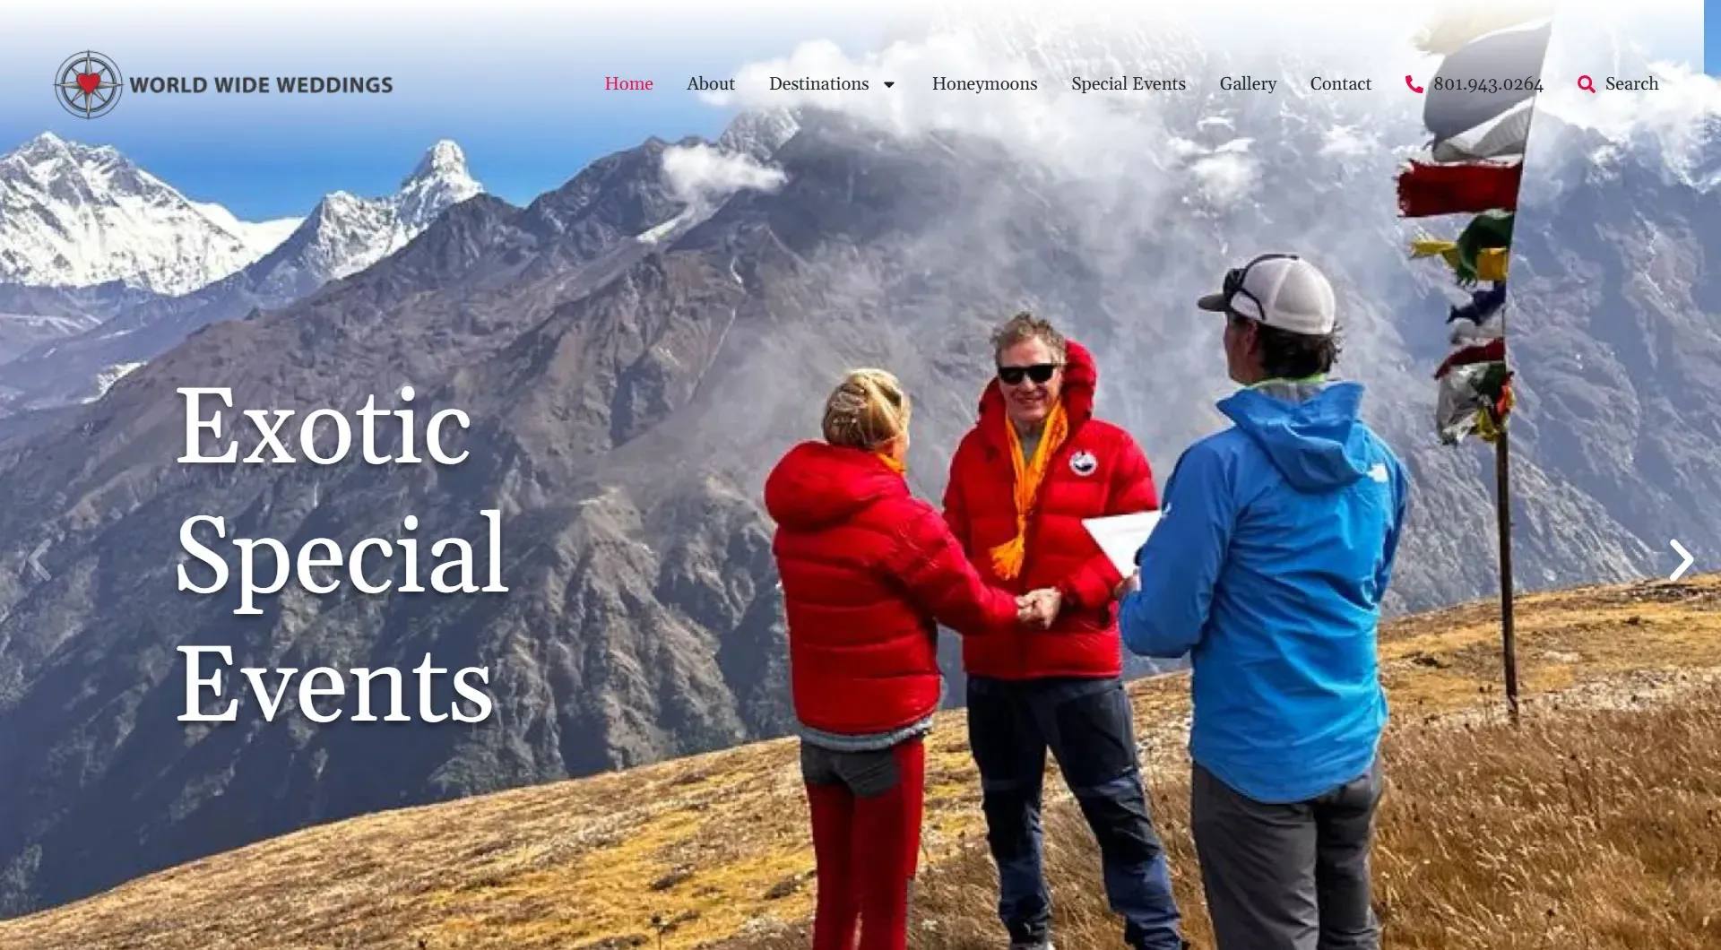This screenshot has height=950, width=1721.
Task: Click the World Wide Weddings compass logo
Action: 88,84
